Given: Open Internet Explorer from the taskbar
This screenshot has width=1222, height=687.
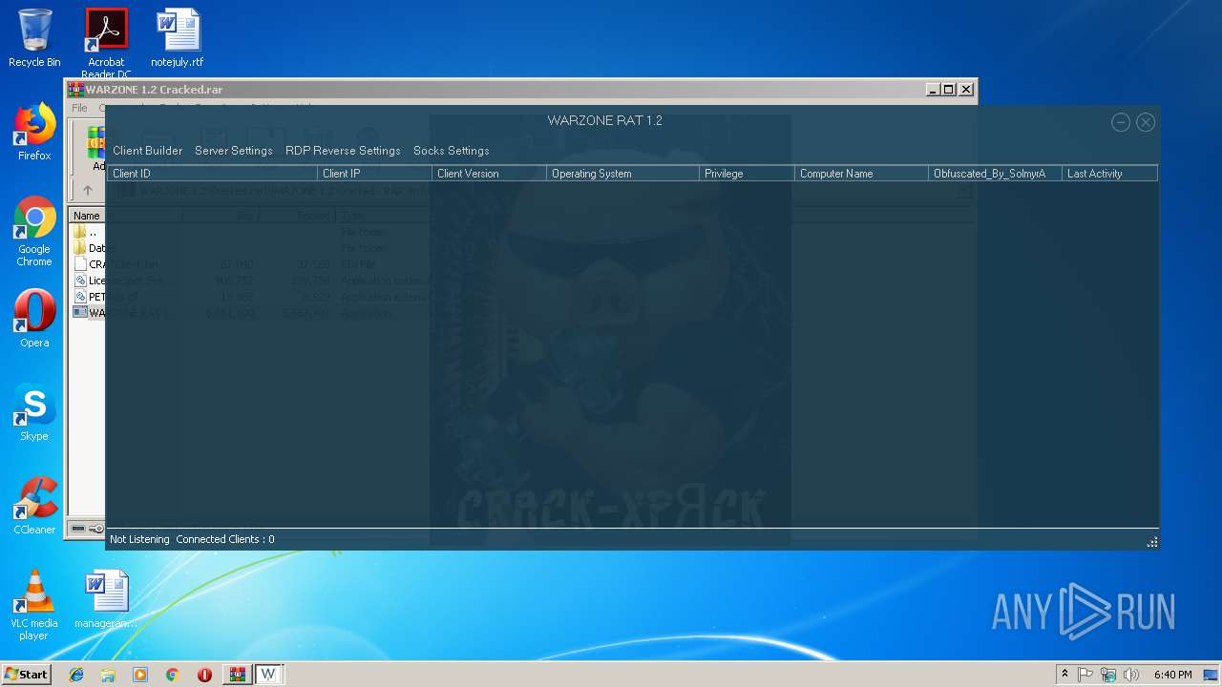Looking at the screenshot, I should [x=76, y=675].
